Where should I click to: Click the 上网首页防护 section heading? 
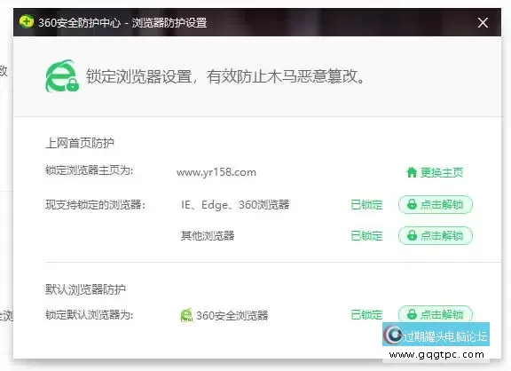80,143
